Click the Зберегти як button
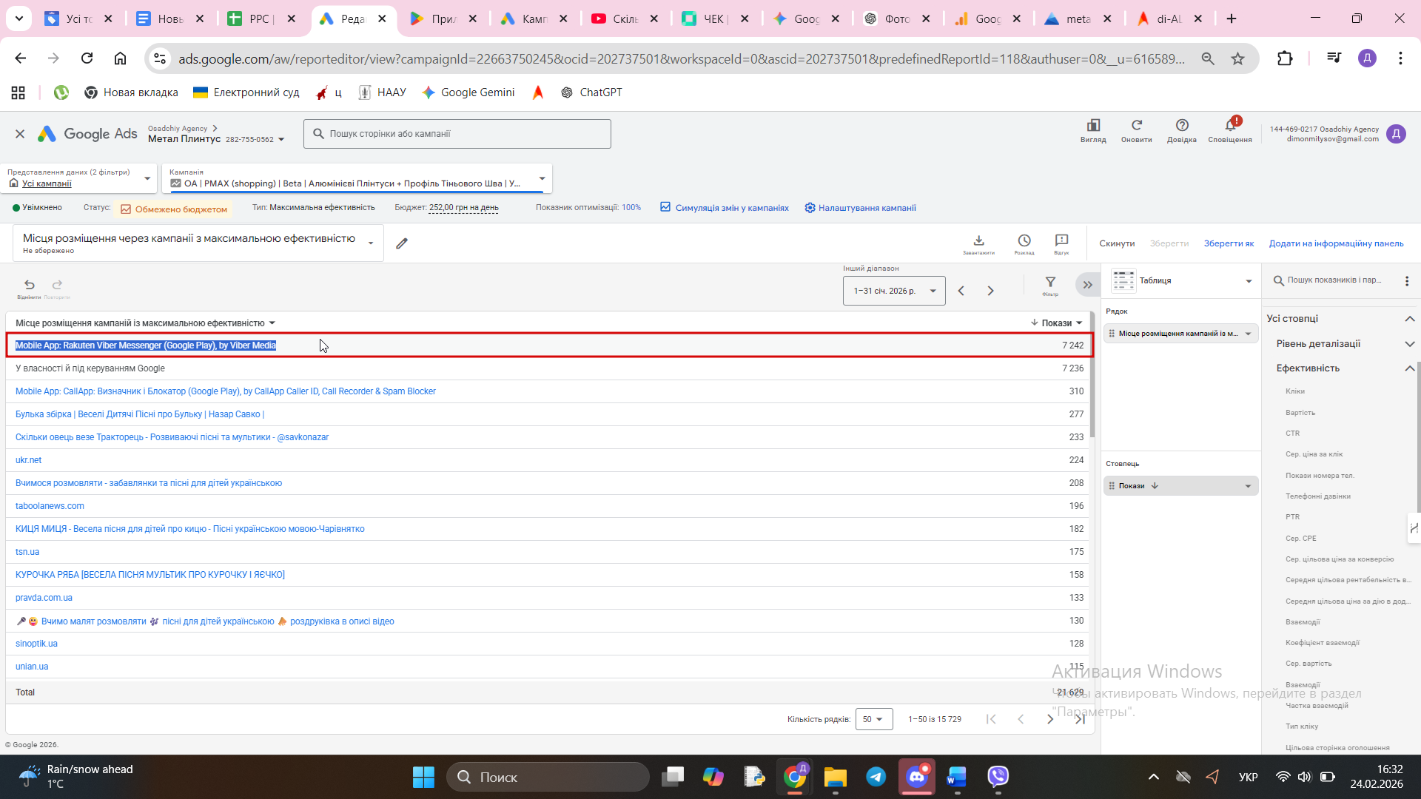 click(x=1229, y=243)
